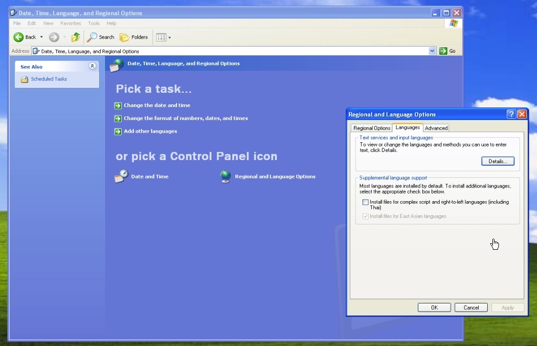Toggle the Folders pane button
Viewport: 537px width, 346px height.
[x=133, y=37]
